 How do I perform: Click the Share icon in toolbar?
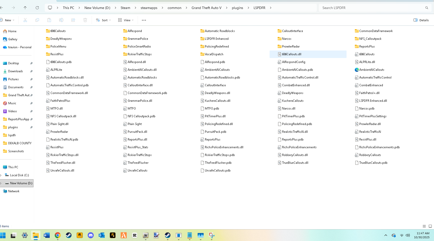click(73, 20)
